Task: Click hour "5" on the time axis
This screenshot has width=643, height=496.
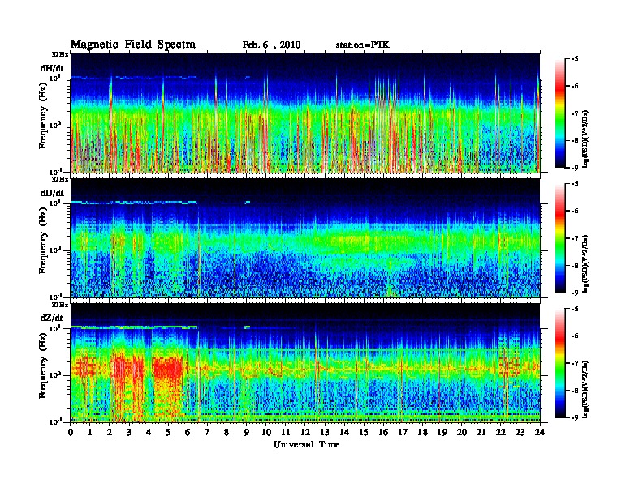Action: [168, 433]
